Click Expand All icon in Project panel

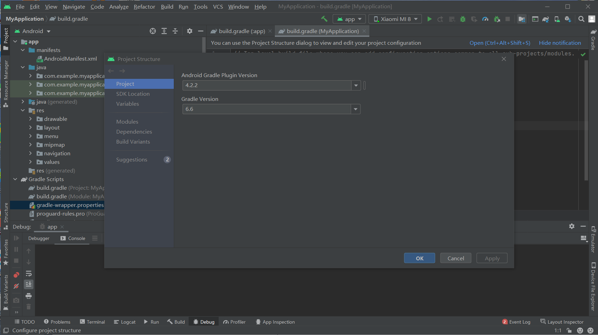tap(164, 31)
